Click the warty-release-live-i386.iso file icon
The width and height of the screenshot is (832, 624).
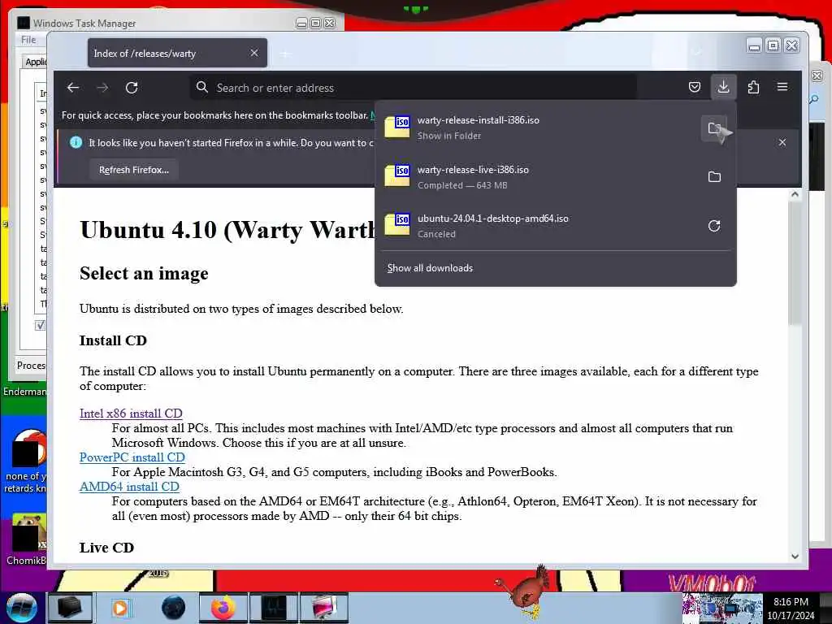click(x=396, y=175)
